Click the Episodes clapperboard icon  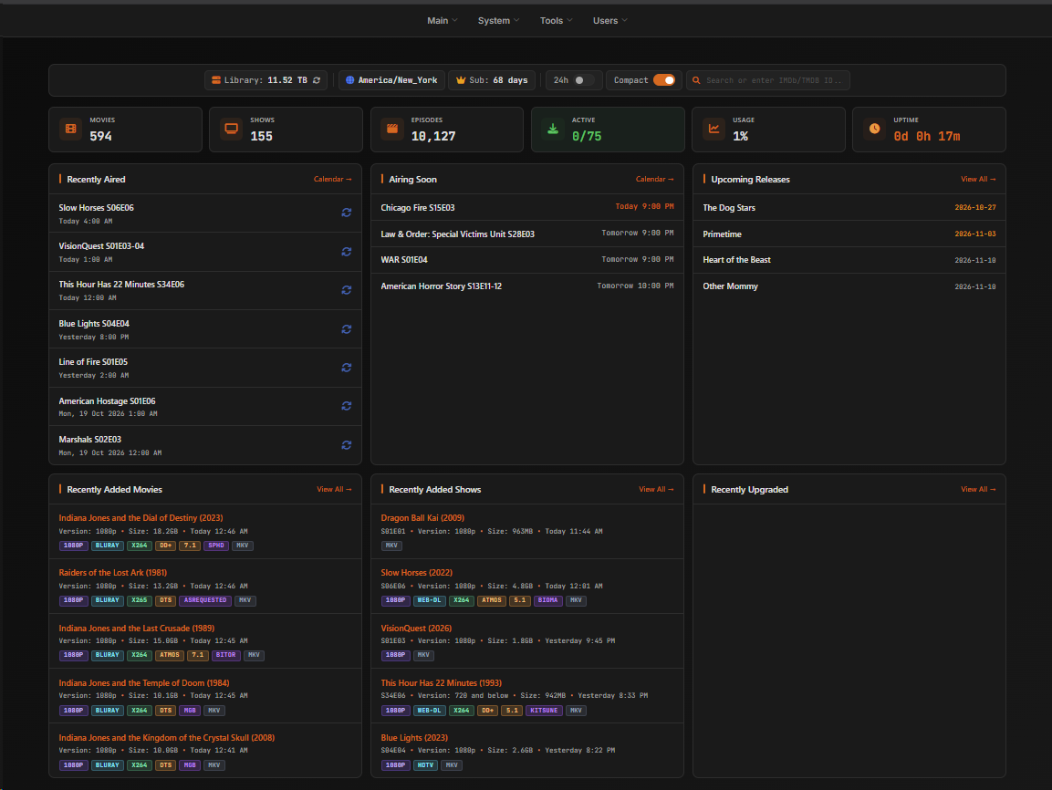pos(392,129)
